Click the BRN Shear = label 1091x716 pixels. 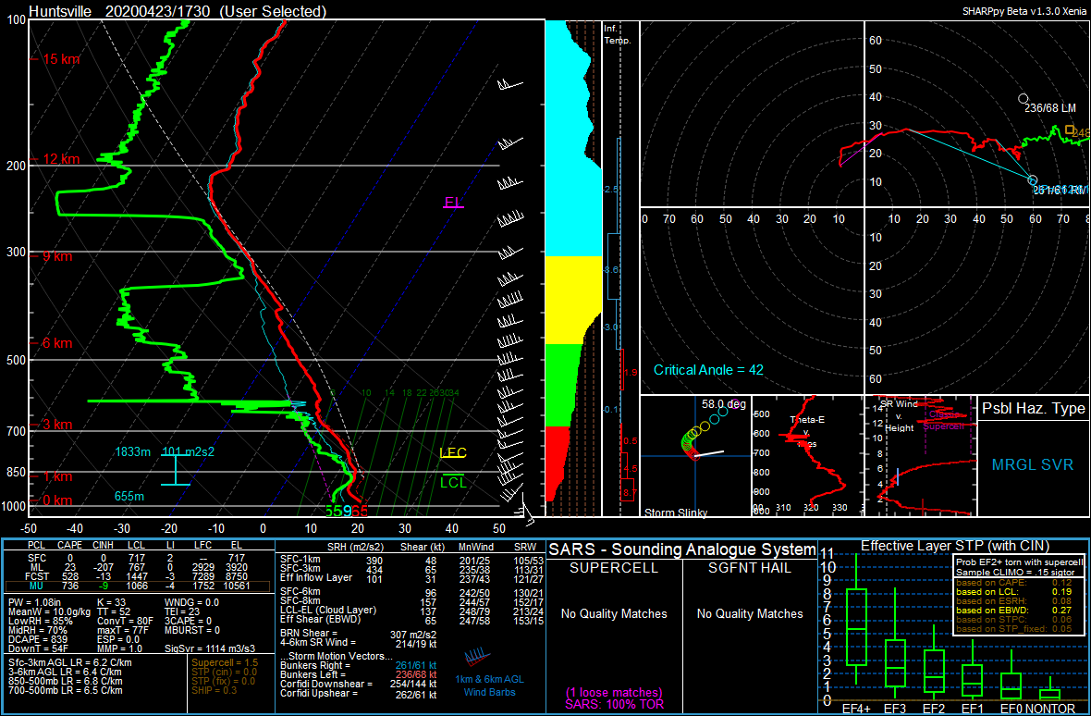click(311, 633)
